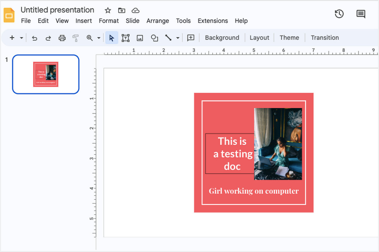This screenshot has height=252, width=379.
Task: Click the zoom magnifier tool
Action: coord(90,38)
